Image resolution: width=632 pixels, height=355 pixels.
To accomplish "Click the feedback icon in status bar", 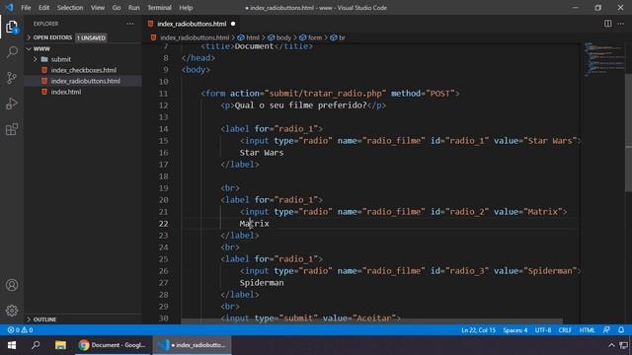I will tap(606, 330).
